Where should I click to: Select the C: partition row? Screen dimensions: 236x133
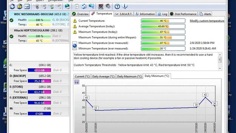point(39,68)
